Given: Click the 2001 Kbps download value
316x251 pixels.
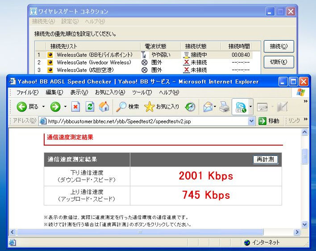Looking at the screenshot, I should (206, 176).
